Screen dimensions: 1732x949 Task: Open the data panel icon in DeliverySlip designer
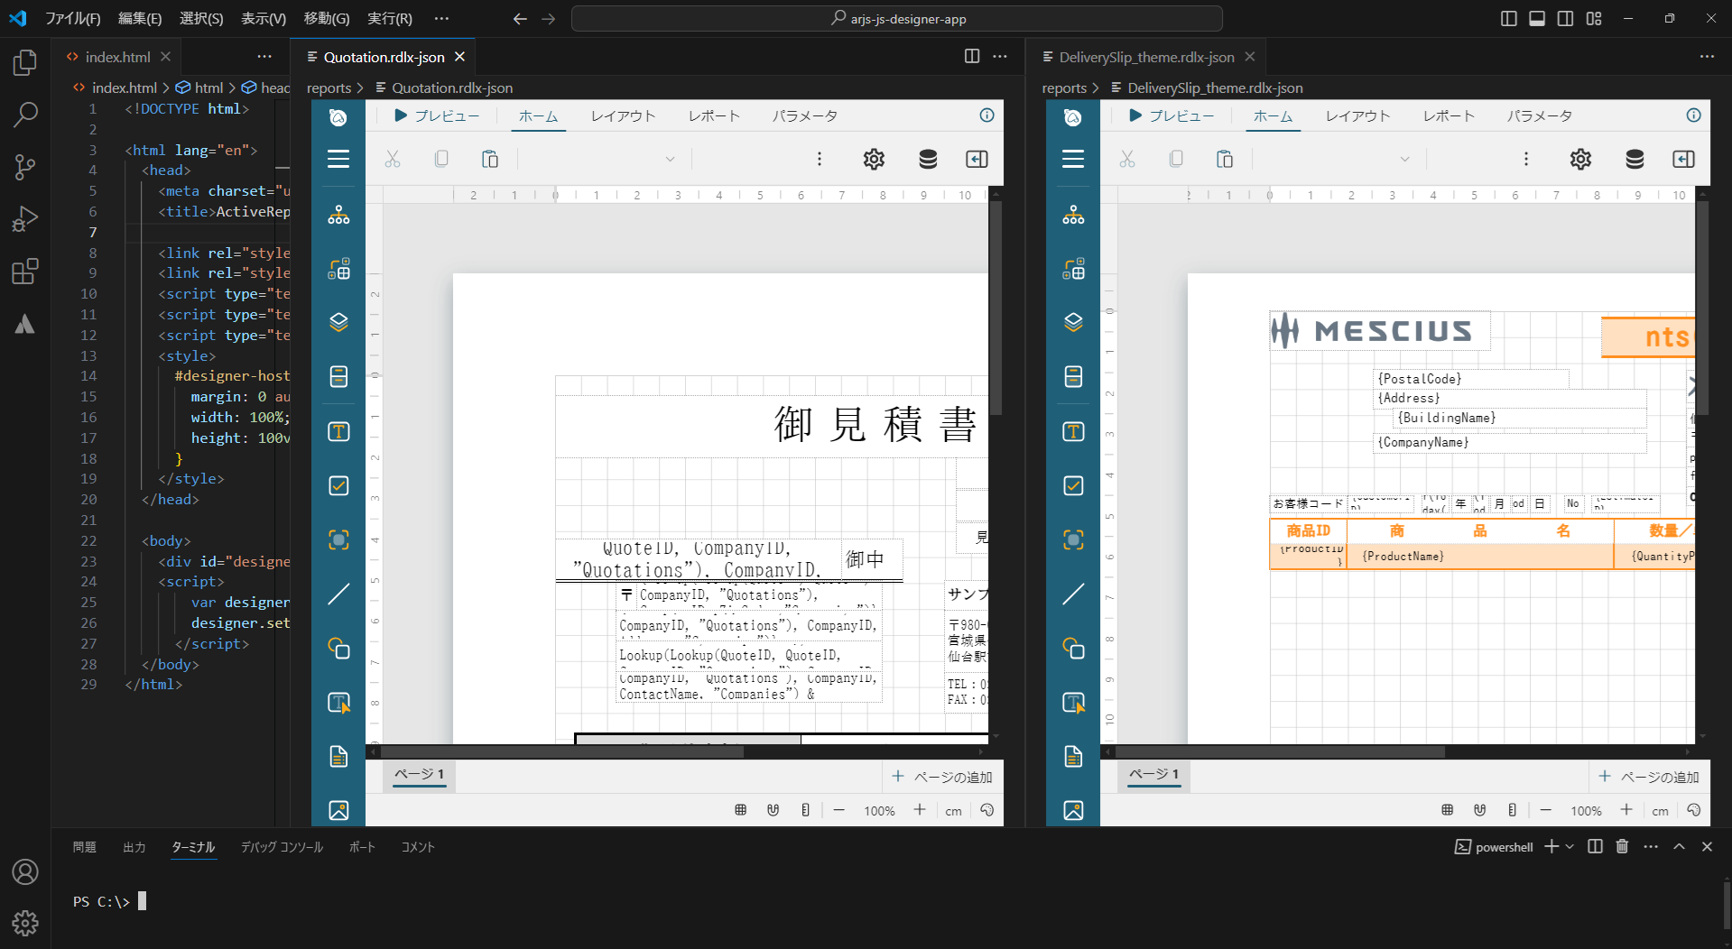(x=1635, y=159)
